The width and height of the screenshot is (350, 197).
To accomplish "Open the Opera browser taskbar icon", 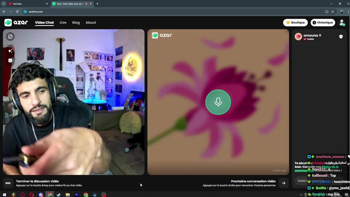I will point(32,195).
